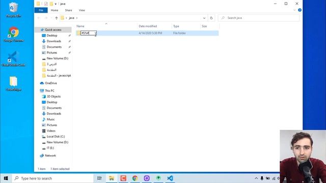Click the microphone tray icon
The height and width of the screenshot is (183, 326).
262,178
